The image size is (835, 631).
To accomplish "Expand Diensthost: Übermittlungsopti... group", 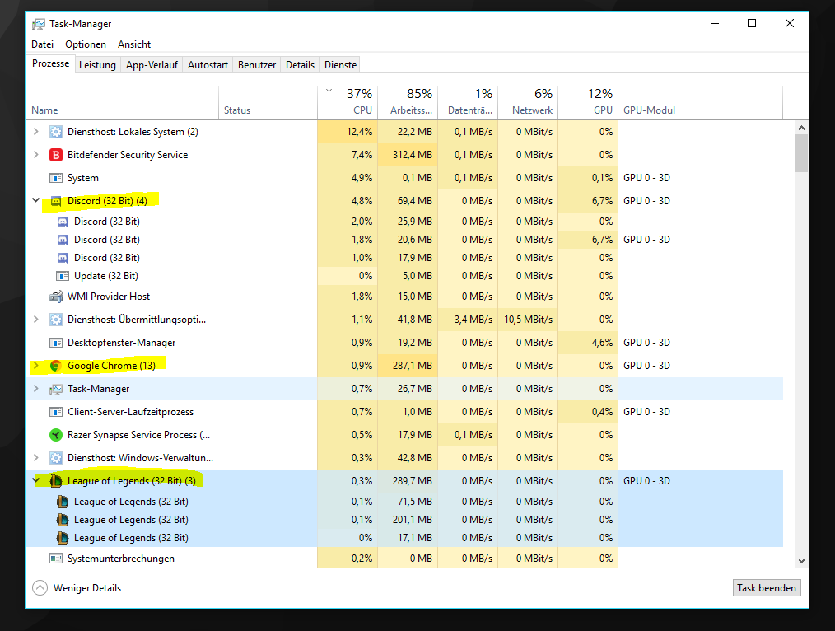I will pyautogui.click(x=35, y=320).
